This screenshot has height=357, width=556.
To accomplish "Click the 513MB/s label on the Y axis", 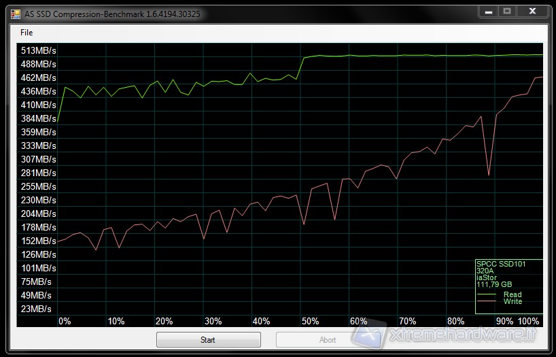I will [39, 50].
